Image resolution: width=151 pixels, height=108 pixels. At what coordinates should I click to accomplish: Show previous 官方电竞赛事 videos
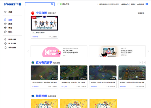pos(141,63)
